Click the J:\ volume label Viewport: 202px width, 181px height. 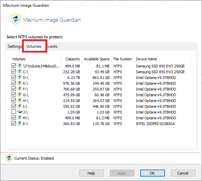[25, 112]
